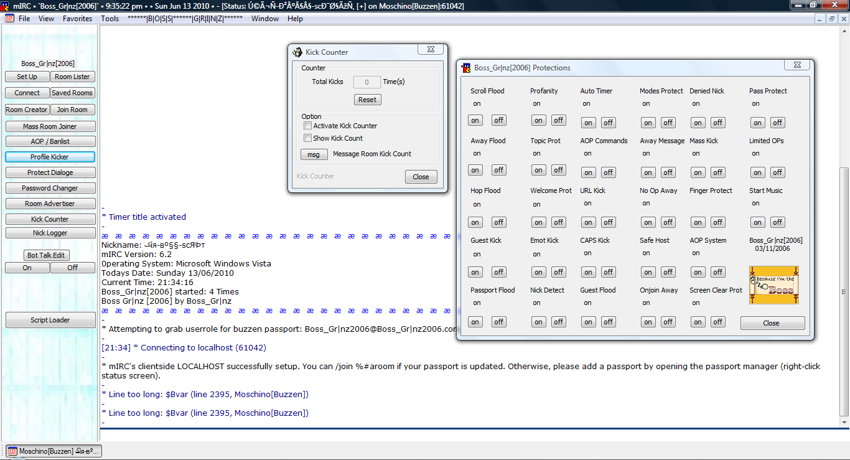Click the Boss image in the Protections dialog
The image size is (850, 460).
(773, 285)
